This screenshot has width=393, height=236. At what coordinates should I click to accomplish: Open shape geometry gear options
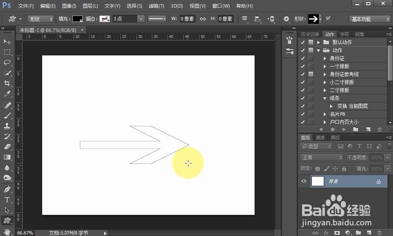coord(286,19)
